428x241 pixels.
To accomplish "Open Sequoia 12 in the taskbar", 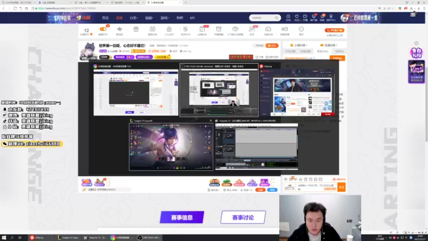I will (x=95, y=238).
